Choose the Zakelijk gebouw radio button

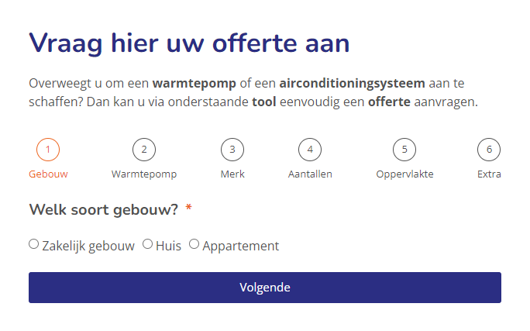(x=34, y=243)
